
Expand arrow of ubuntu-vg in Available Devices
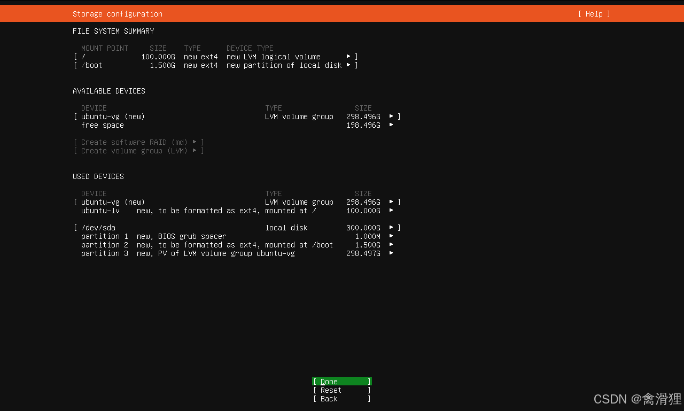[391, 117]
